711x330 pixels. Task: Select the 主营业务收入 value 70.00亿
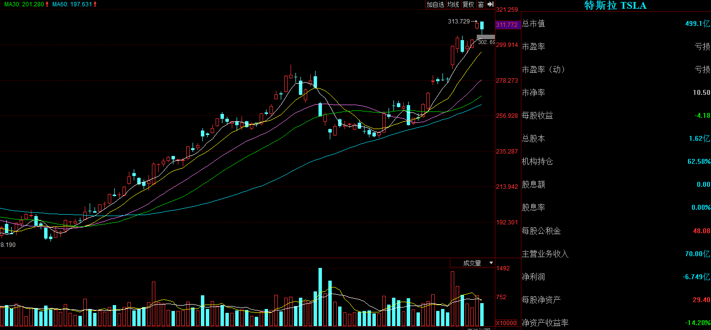pos(698,254)
